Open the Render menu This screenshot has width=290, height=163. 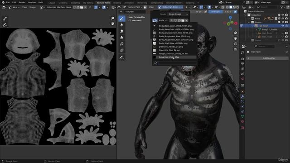pos(22,2)
